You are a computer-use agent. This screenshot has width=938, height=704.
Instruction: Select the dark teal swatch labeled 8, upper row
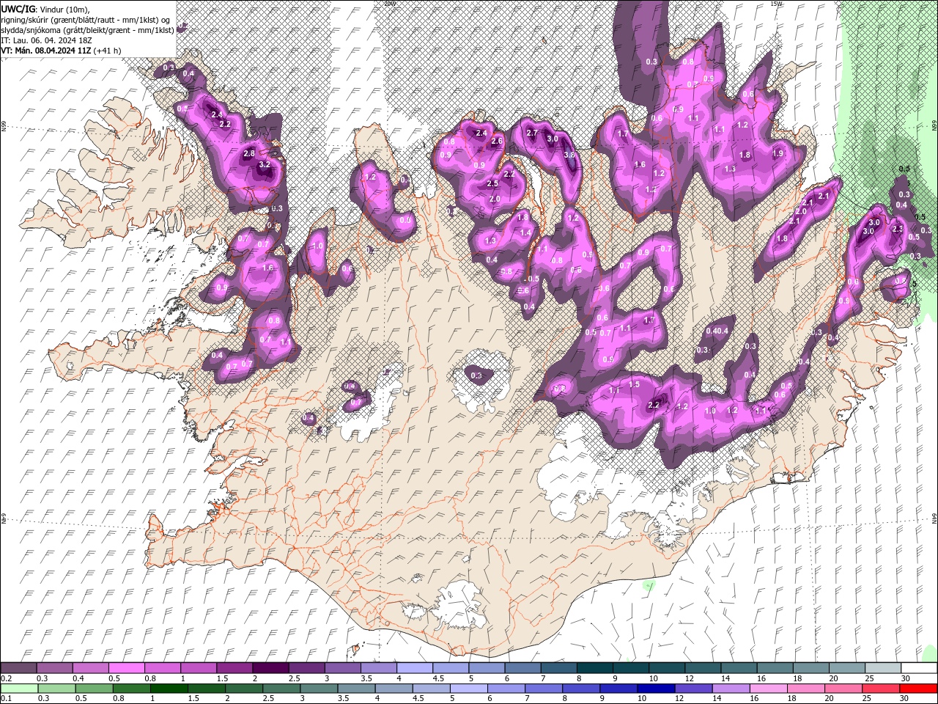click(x=595, y=668)
